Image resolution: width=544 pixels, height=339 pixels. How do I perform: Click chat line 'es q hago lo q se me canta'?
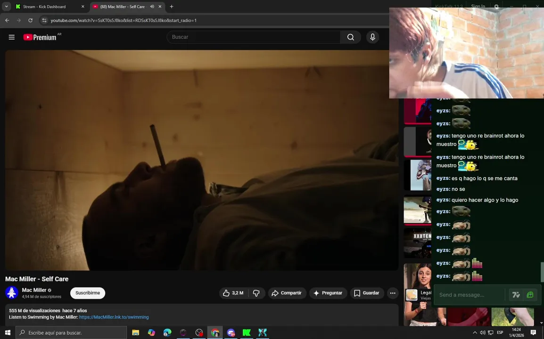(x=477, y=178)
